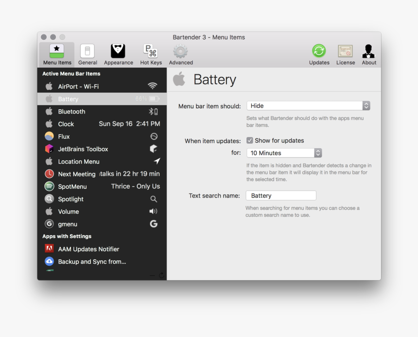
Task: Select the Volume menu bar item
Action: coord(68,211)
